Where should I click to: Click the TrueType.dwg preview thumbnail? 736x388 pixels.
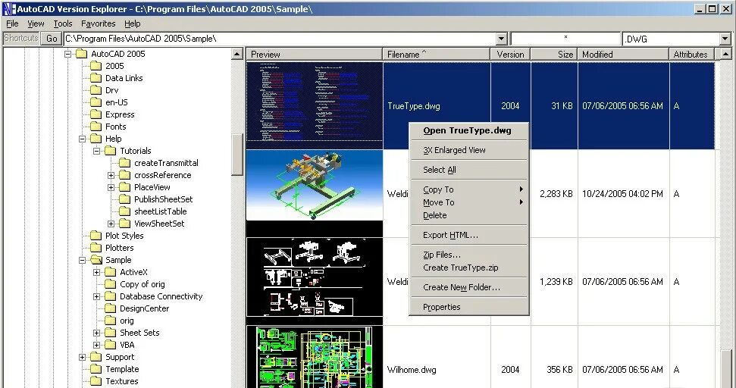point(315,105)
